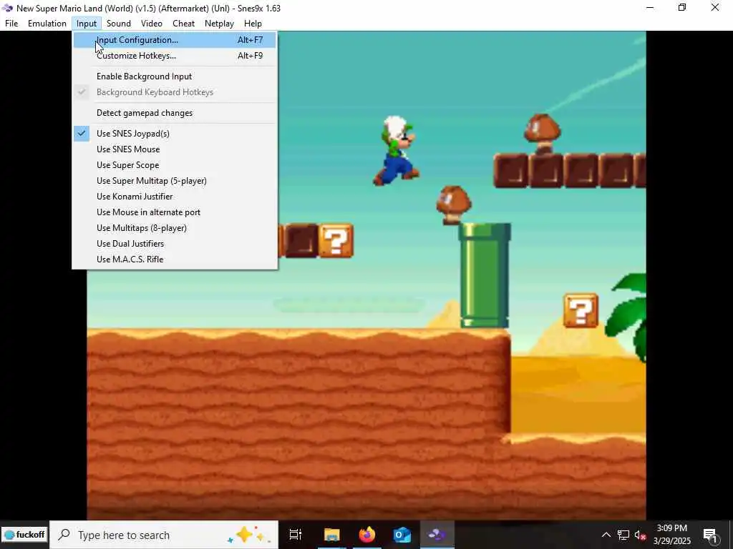The image size is (733, 549).
Task: Select Use SNES Mouse option
Action: [175, 149]
